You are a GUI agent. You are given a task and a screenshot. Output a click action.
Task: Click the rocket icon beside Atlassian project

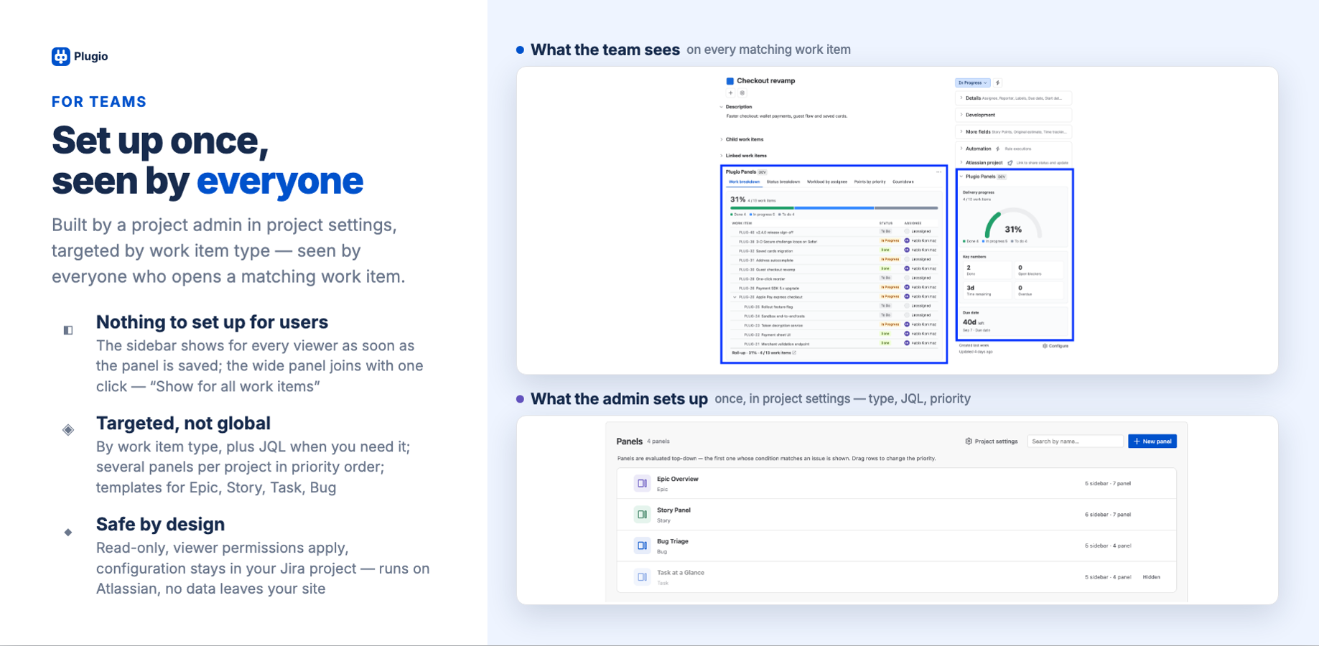(x=1010, y=163)
